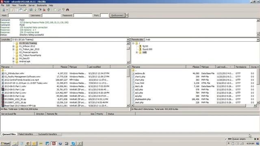Screen dimensions: 260x146
Task: Click icon of 01_Introduction.wmv file
Action: point(3,73)
